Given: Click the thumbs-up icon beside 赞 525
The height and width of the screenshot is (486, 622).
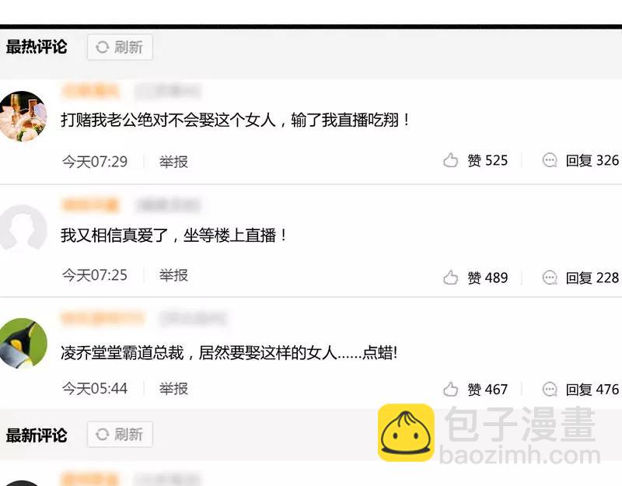Looking at the screenshot, I should (x=450, y=160).
